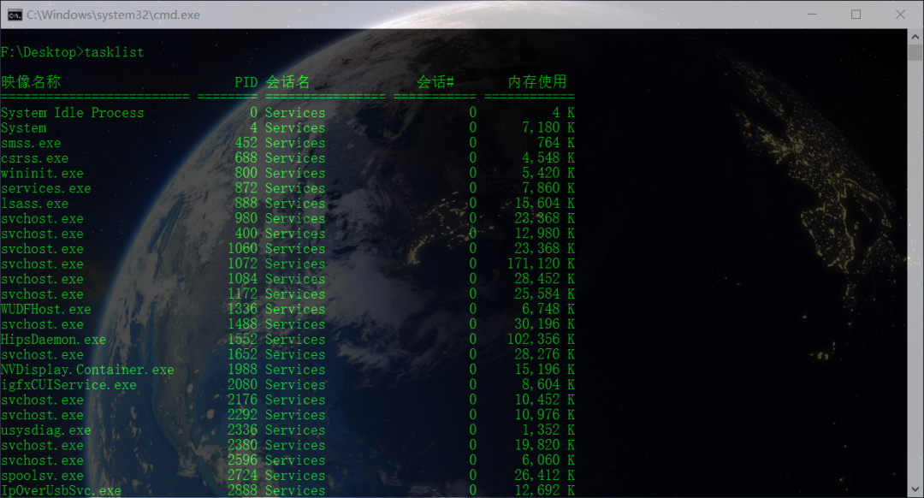Click the PID column header
Screen dimensions: 924x498
tap(246, 82)
